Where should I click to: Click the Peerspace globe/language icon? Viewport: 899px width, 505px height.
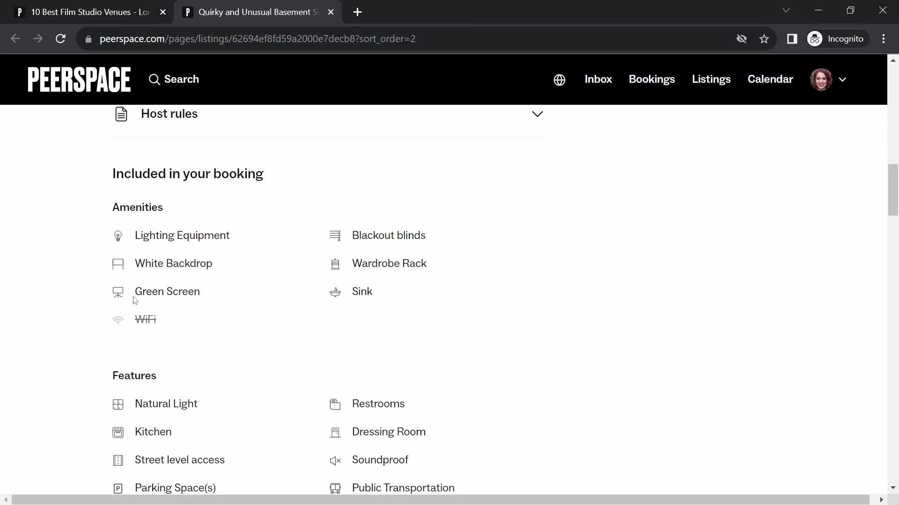pyautogui.click(x=560, y=79)
